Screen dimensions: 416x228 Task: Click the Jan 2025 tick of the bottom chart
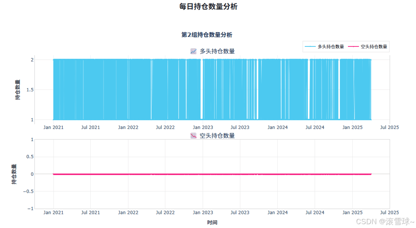352,213
